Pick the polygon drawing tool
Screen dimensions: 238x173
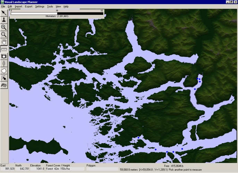coord(4,71)
